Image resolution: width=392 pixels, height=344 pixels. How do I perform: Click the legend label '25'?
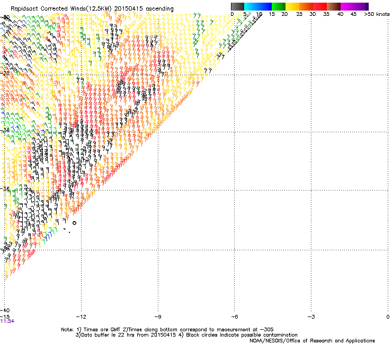pyautogui.click(x=299, y=14)
